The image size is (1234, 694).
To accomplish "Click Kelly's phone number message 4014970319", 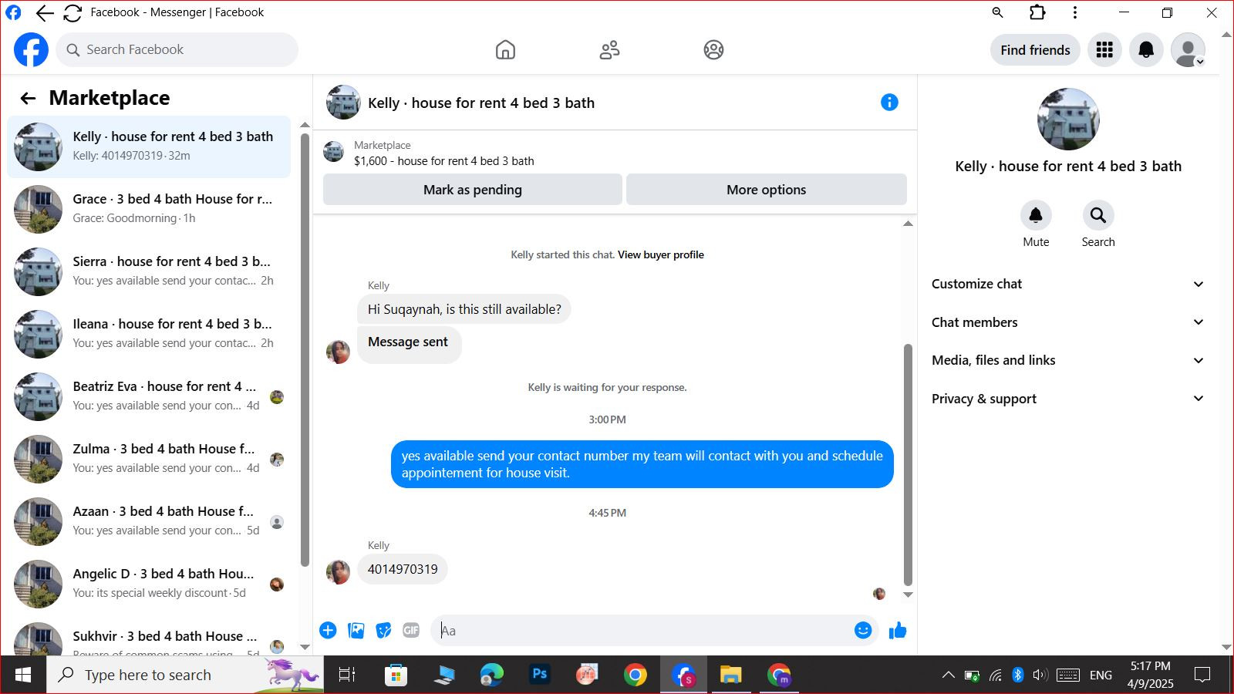I will (403, 569).
